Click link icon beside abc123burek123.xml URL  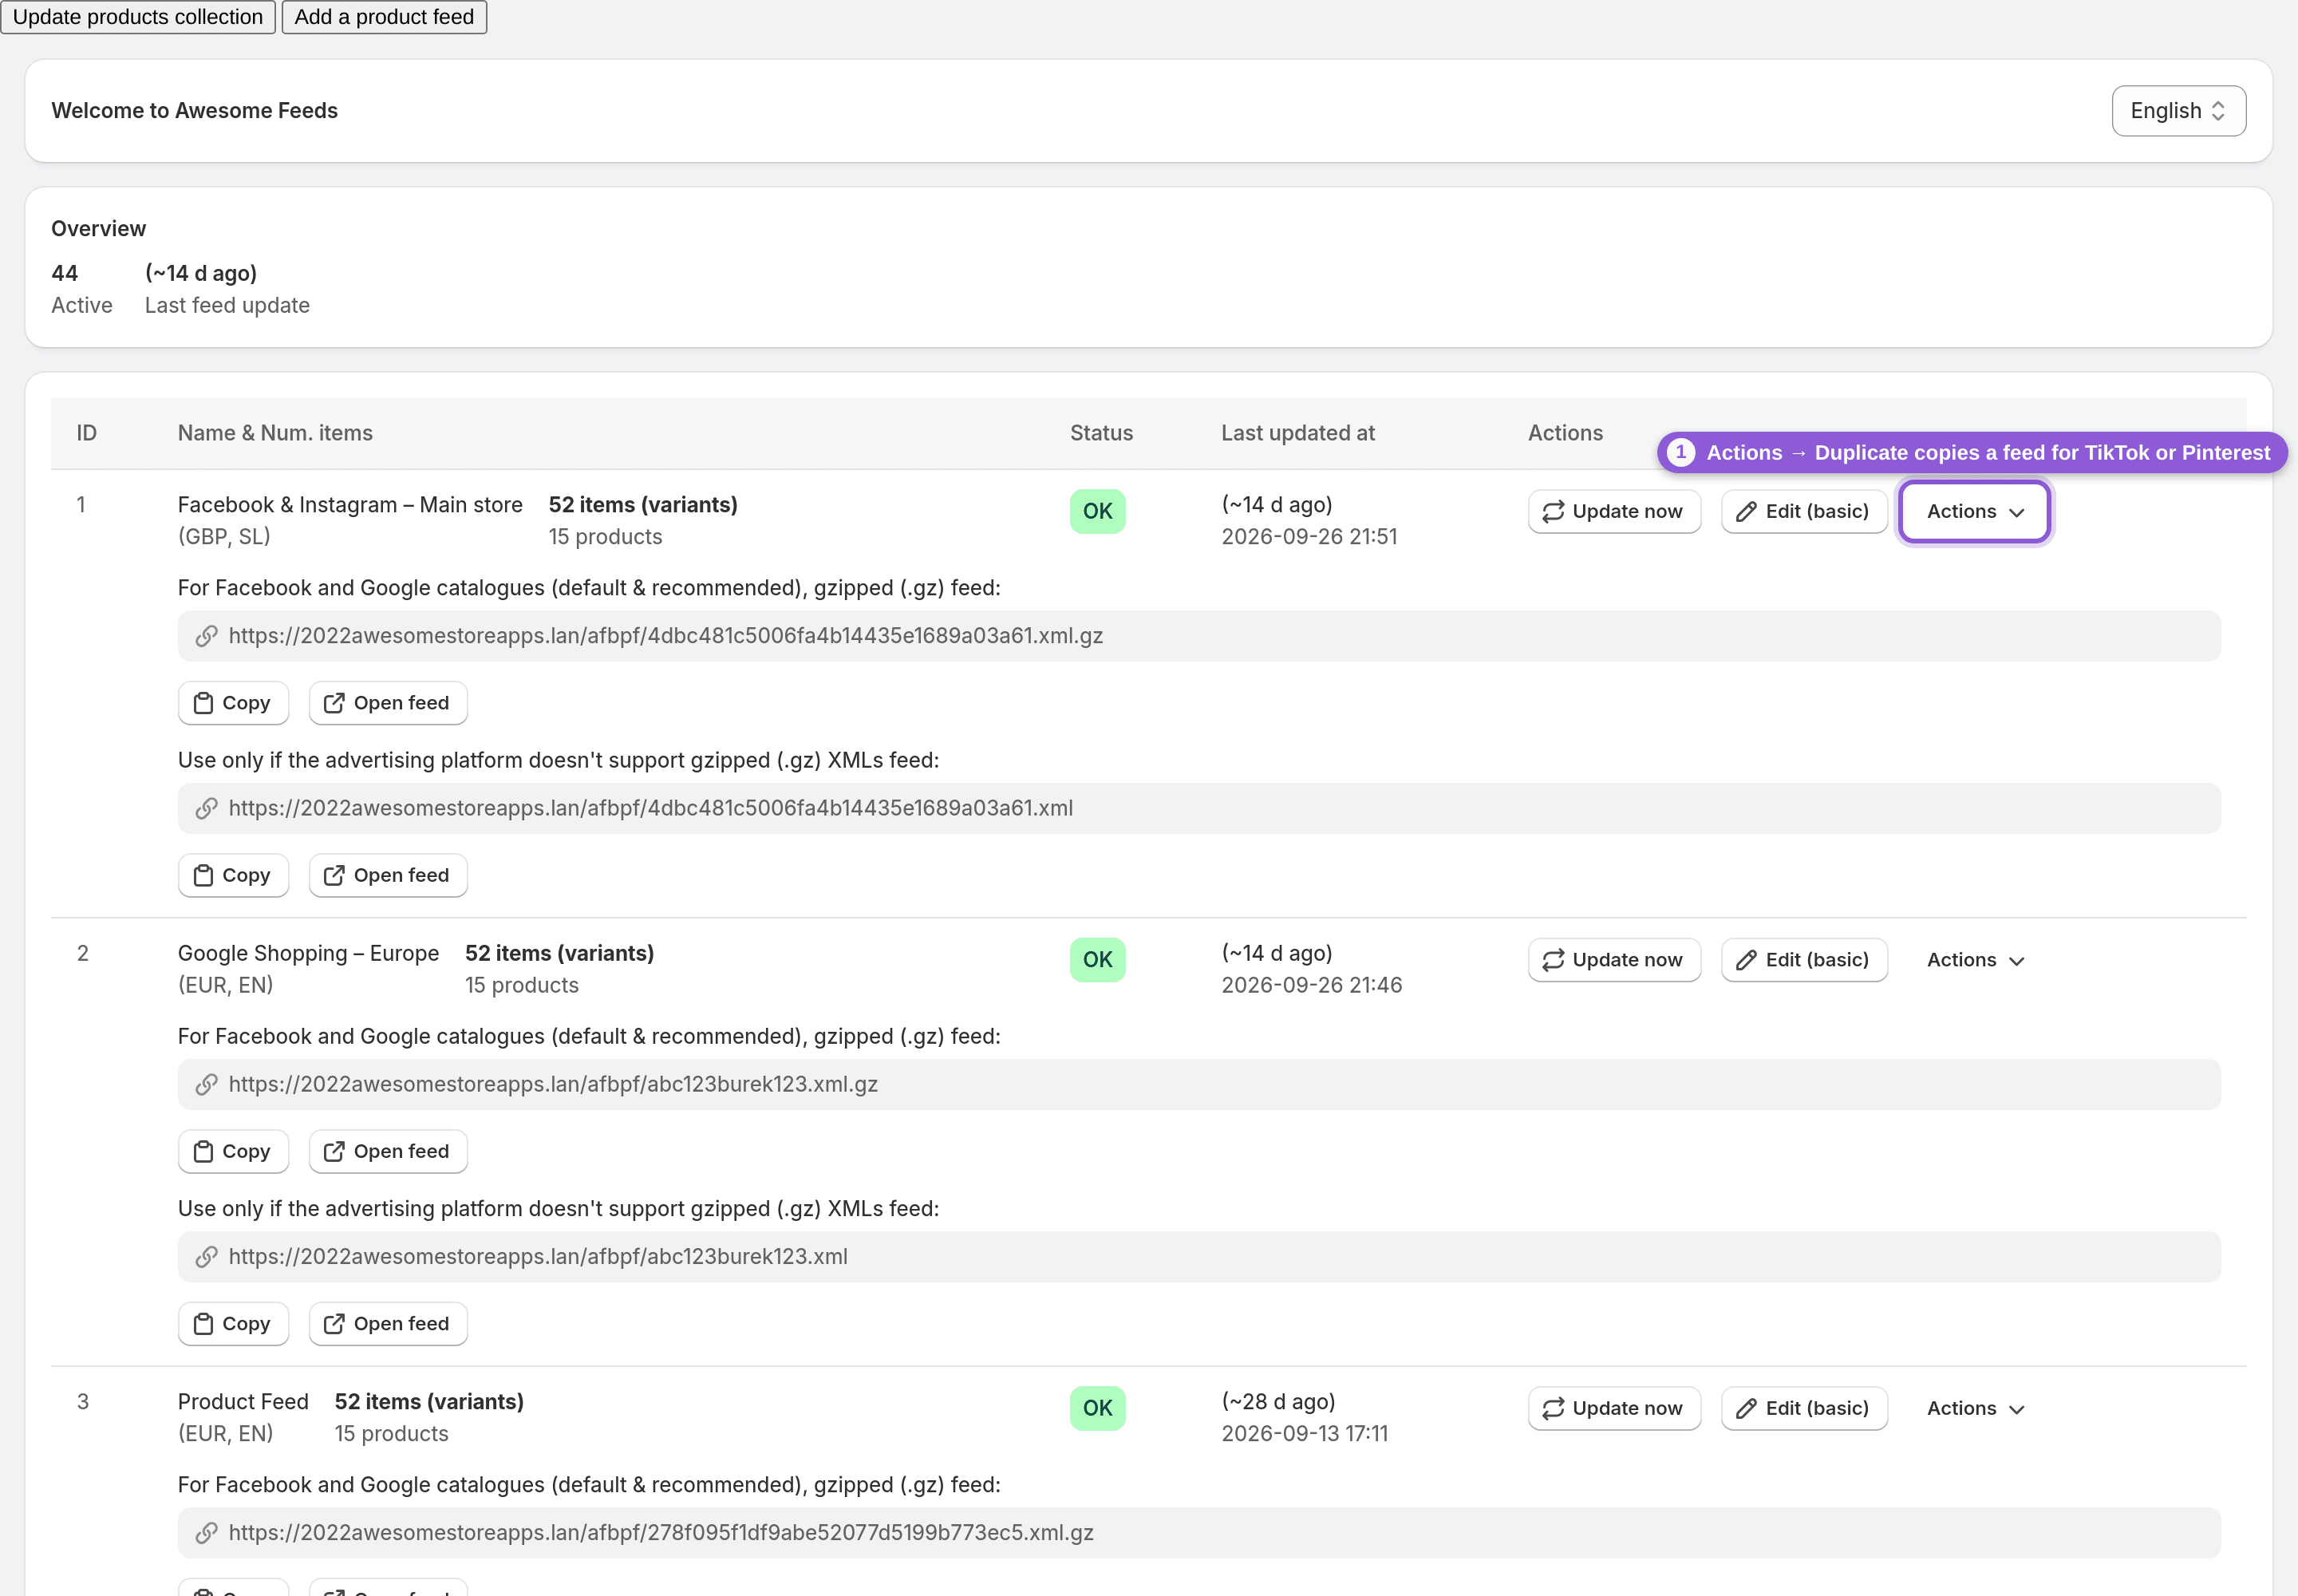(206, 1257)
